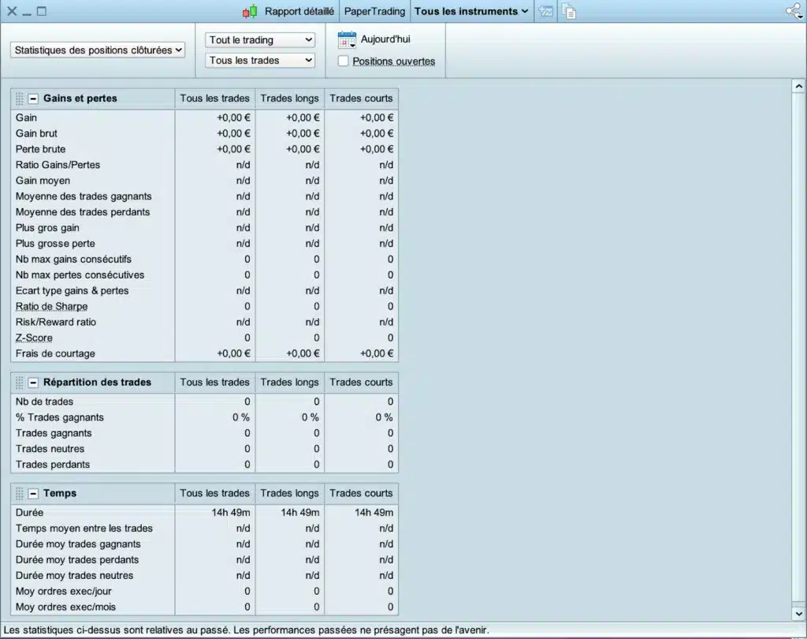Click the grip icon of Répartition des trades
The width and height of the screenshot is (807, 639).
tap(20, 383)
